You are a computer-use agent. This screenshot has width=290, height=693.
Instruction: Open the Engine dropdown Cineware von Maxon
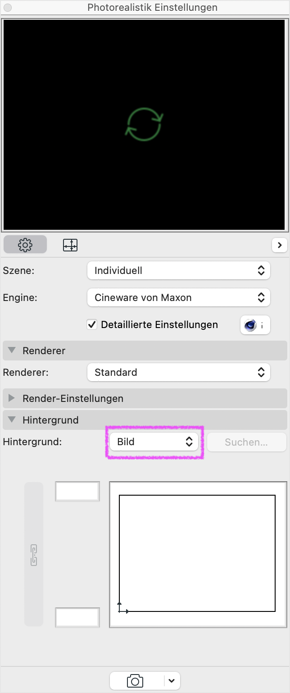click(x=178, y=297)
